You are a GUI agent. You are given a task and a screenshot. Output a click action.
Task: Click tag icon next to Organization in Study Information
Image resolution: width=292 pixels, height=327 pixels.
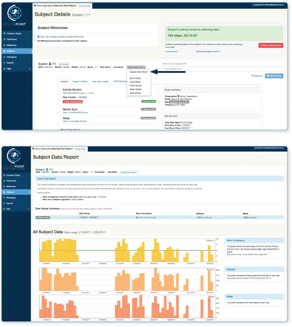pyautogui.click(x=179, y=96)
